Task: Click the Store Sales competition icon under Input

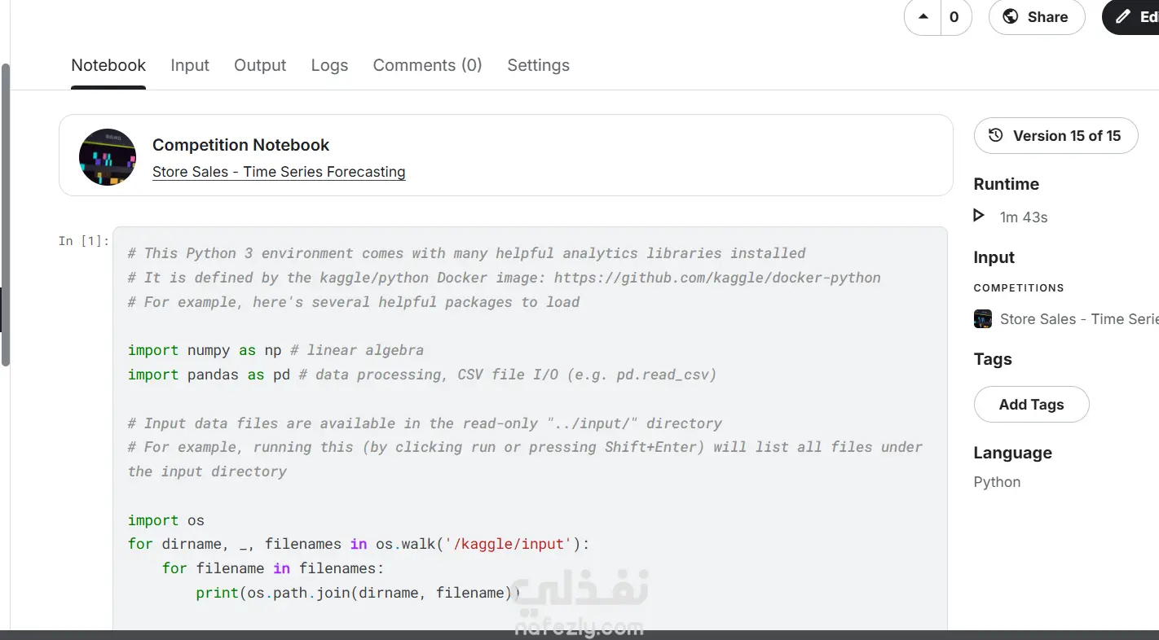Action: click(983, 319)
